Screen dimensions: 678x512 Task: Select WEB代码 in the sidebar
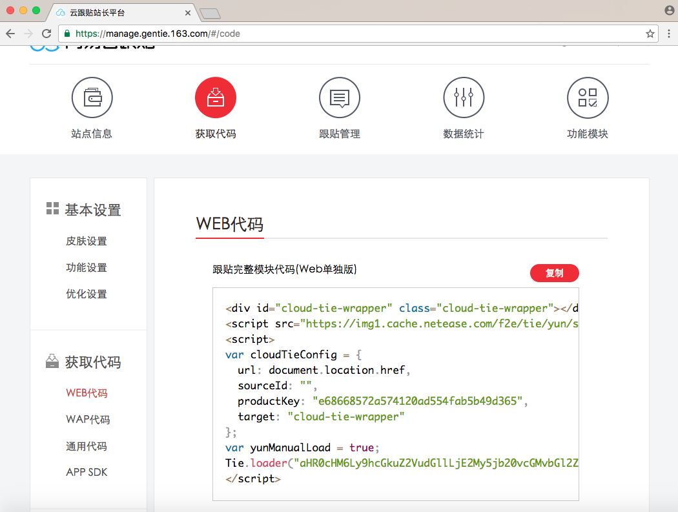87,393
